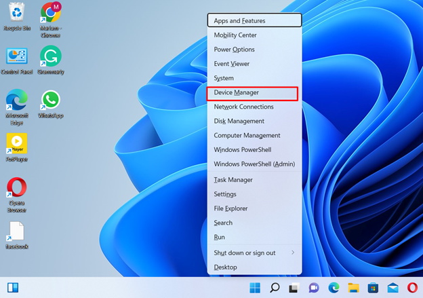Click the Mail icon in the taskbar
423x298 pixels.
click(392, 287)
